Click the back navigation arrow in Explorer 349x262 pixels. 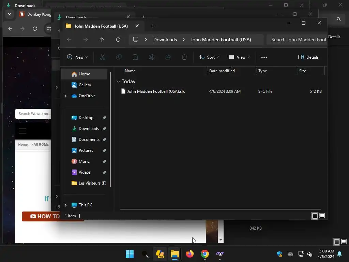tap(69, 40)
